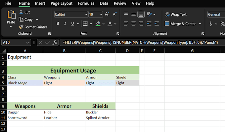Expand the Name Box A10 dropdown
This screenshot has height=132, width=225.
pyautogui.click(x=28, y=43)
